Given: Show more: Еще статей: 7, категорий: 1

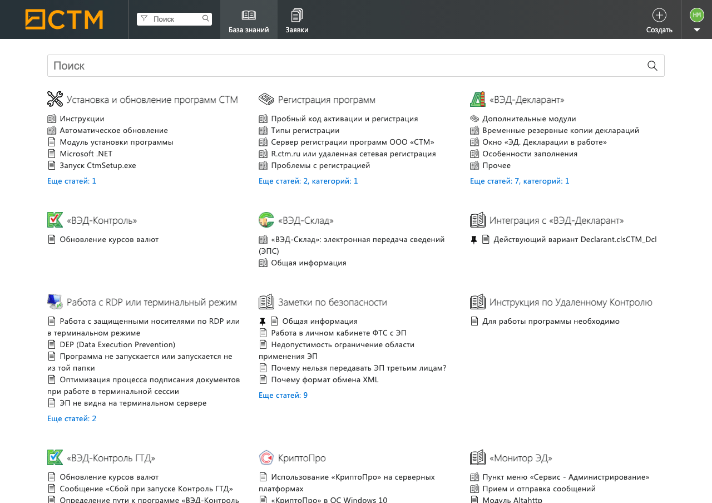Looking at the screenshot, I should pyautogui.click(x=520, y=181).
